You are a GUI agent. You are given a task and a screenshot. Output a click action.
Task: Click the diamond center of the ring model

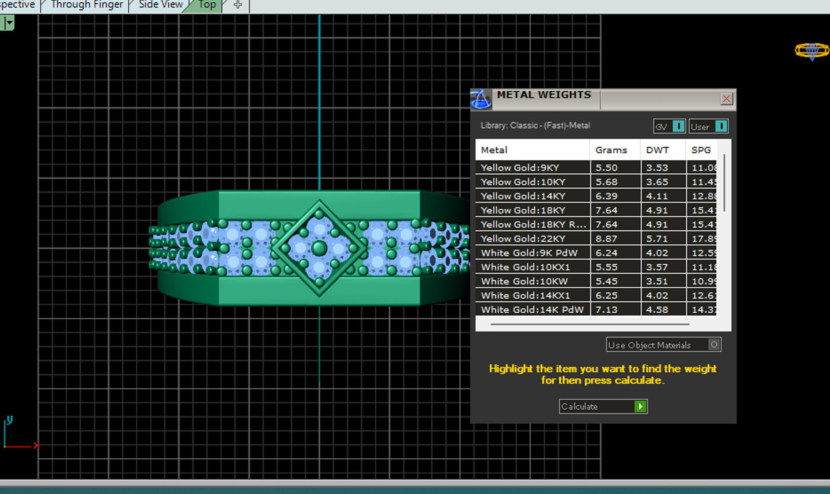point(319,248)
